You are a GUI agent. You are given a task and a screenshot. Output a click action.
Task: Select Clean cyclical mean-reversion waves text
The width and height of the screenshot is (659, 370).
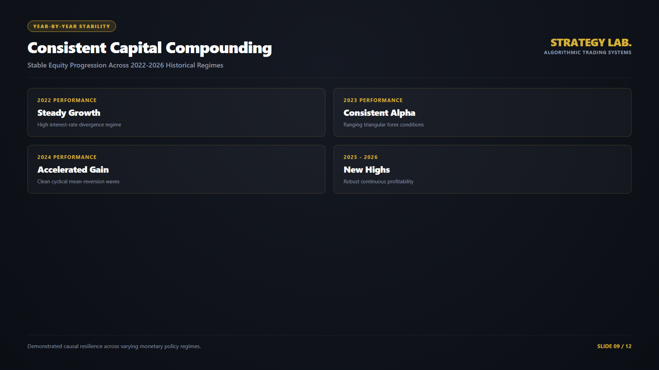pyautogui.click(x=79, y=182)
